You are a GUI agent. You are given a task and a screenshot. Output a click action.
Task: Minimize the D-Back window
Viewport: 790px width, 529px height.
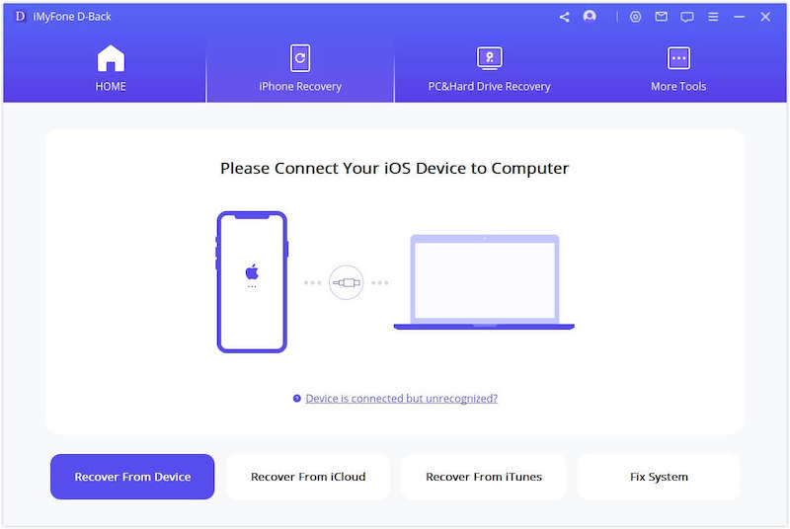[x=739, y=17]
